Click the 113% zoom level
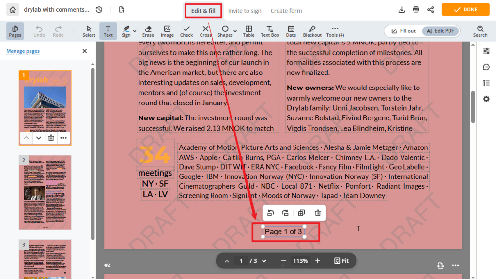Image resolution: width=496 pixels, height=279 pixels. pyautogui.click(x=300, y=261)
